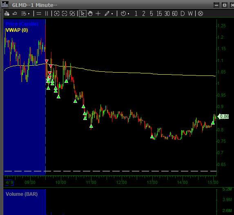Select the chart type bars icon
The width and height of the screenshot is (234, 215).
(x=7, y=14)
